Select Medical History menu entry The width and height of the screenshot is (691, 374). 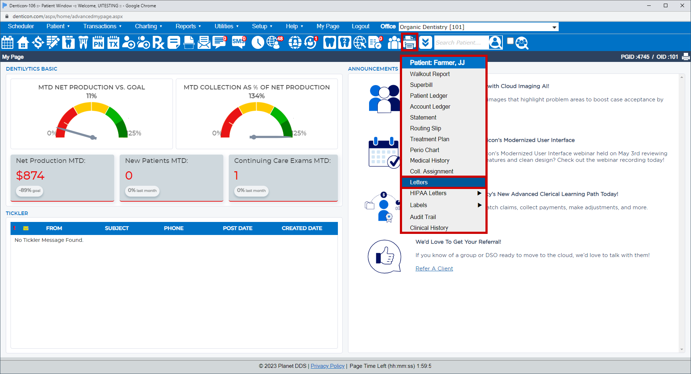(444, 161)
